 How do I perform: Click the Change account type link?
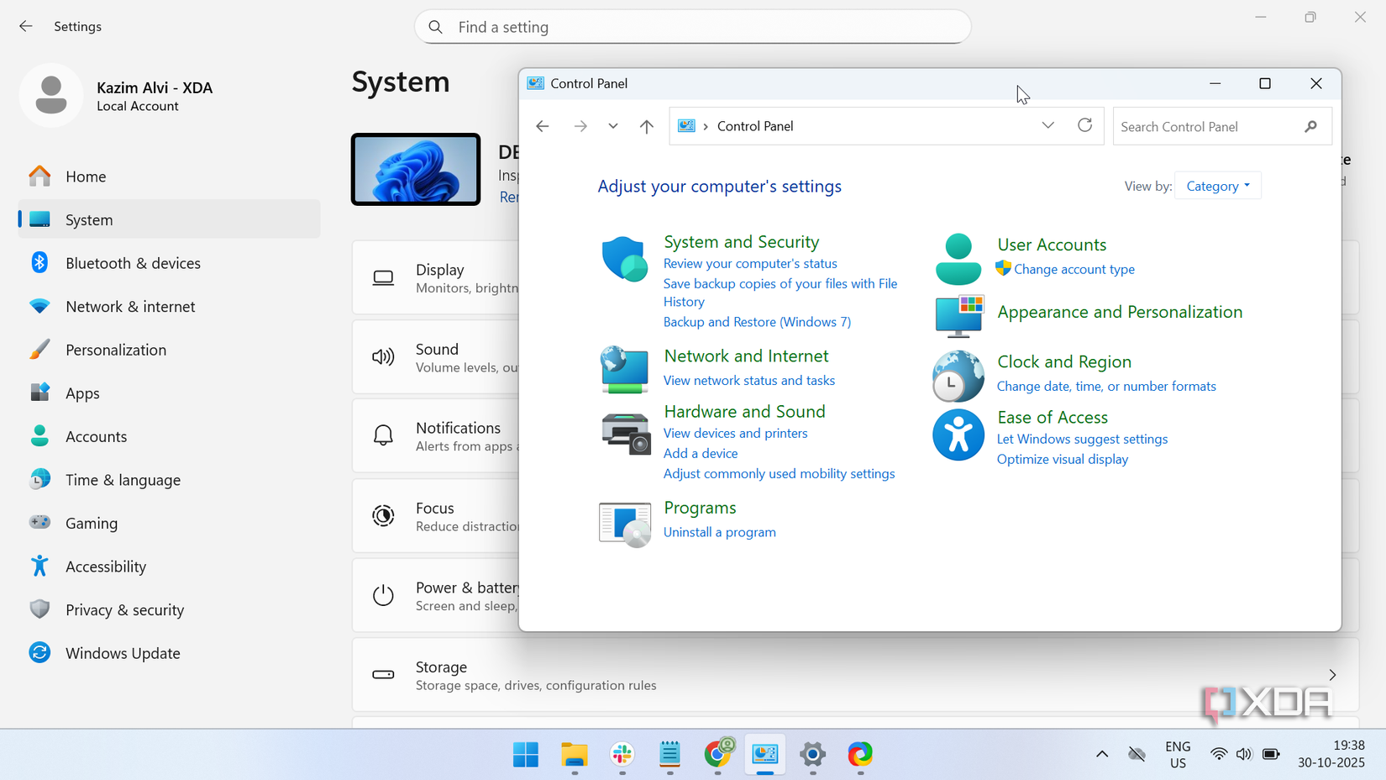click(1074, 270)
